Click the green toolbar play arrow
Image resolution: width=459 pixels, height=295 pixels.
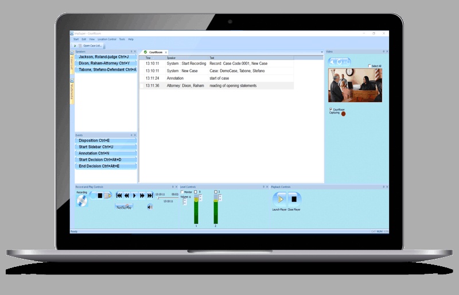75,46
